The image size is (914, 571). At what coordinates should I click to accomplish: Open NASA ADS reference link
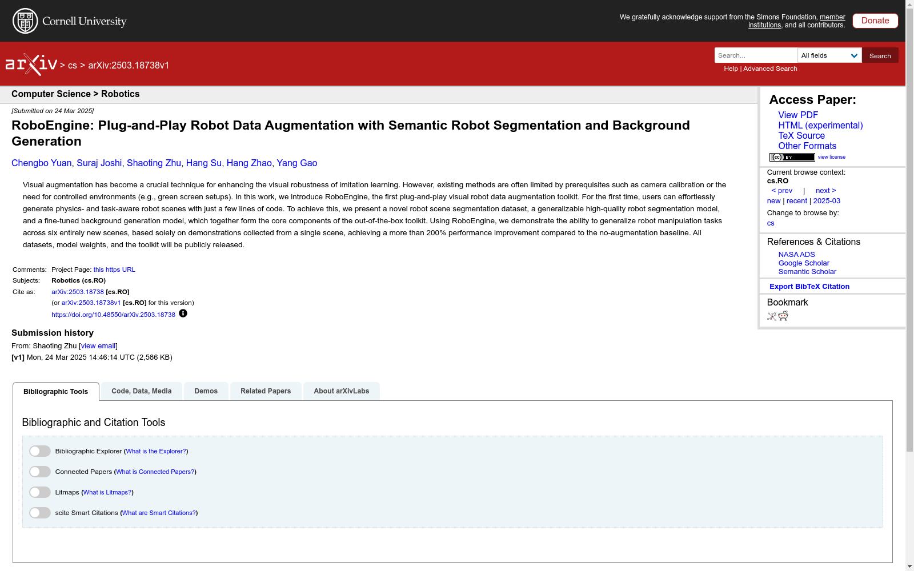tap(796, 255)
